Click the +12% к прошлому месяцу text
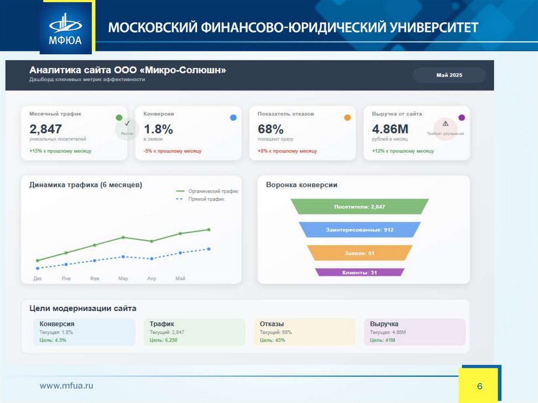 tap(403, 151)
